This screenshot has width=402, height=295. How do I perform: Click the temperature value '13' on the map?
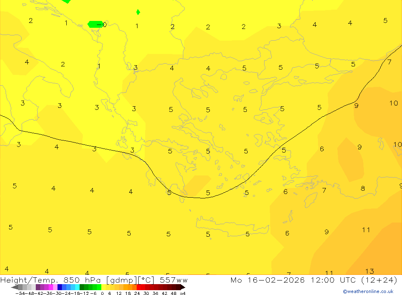pyautogui.click(x=369, y=271)
